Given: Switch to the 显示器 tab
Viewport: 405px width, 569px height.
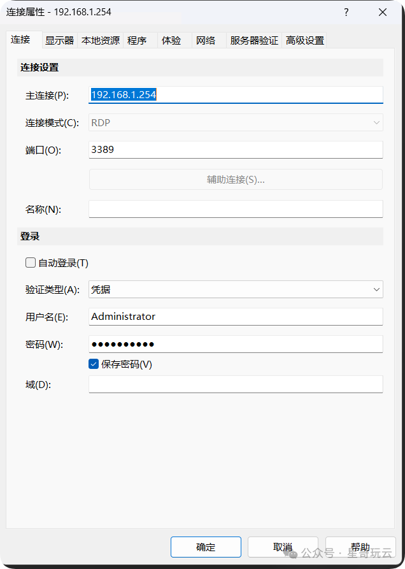Looking at the screenshot, I should pos(59,40).
